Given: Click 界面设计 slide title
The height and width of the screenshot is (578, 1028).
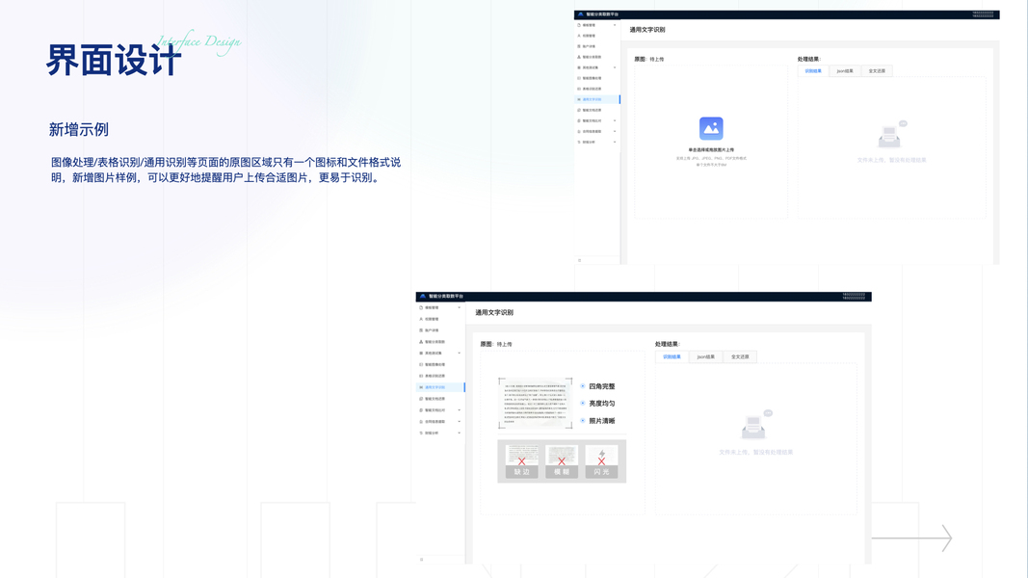Looking at the screenshot, I should [114, 61].
